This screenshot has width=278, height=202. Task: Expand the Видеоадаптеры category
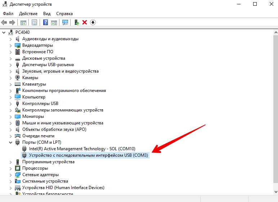(x=10, y=45)
